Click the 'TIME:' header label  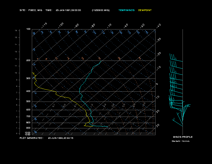49,10
